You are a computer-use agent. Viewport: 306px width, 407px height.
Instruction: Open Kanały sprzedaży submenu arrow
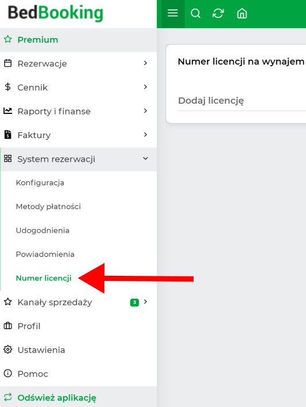(145, 302)
